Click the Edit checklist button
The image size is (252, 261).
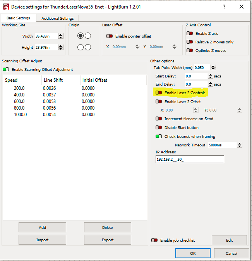[229, 240]
